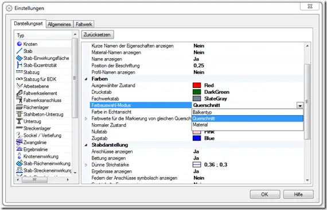
Task: Click the Typ column header
Action: coord(44,36)
